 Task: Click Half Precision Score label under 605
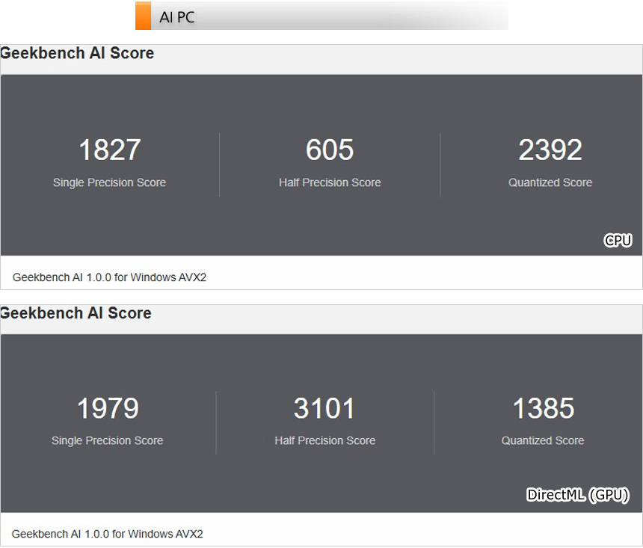(330, 182)
